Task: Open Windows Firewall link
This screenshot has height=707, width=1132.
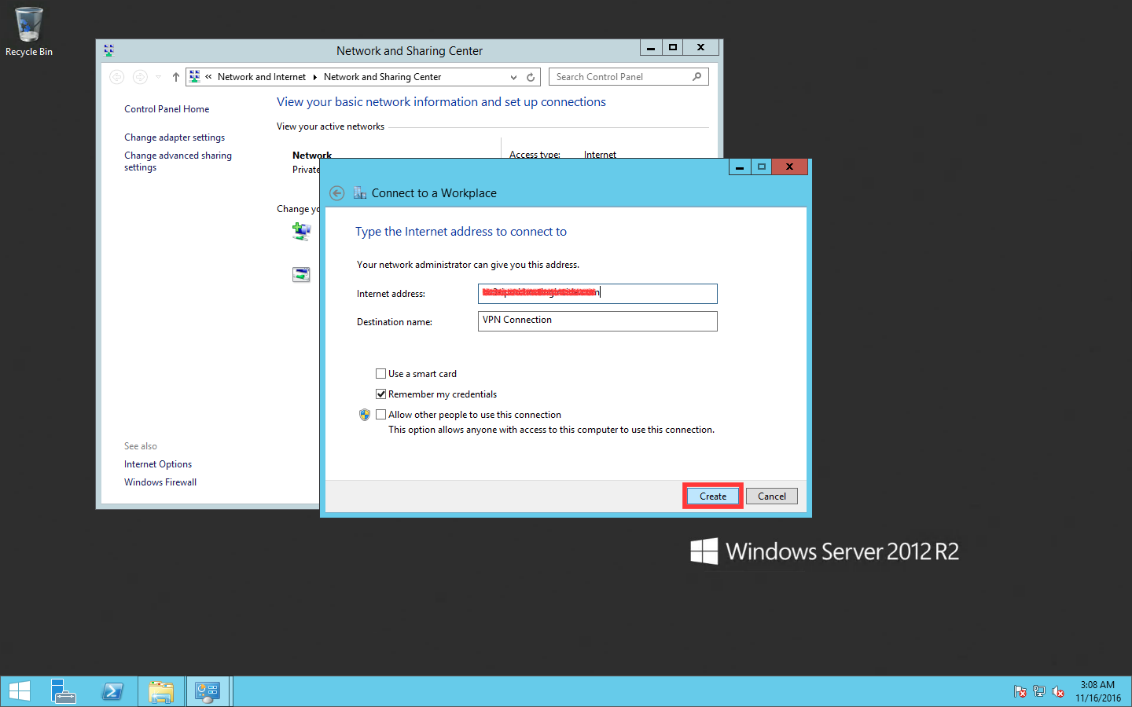Action: 160,482
